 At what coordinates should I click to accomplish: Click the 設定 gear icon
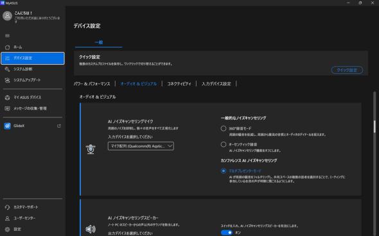click(7, 230)
